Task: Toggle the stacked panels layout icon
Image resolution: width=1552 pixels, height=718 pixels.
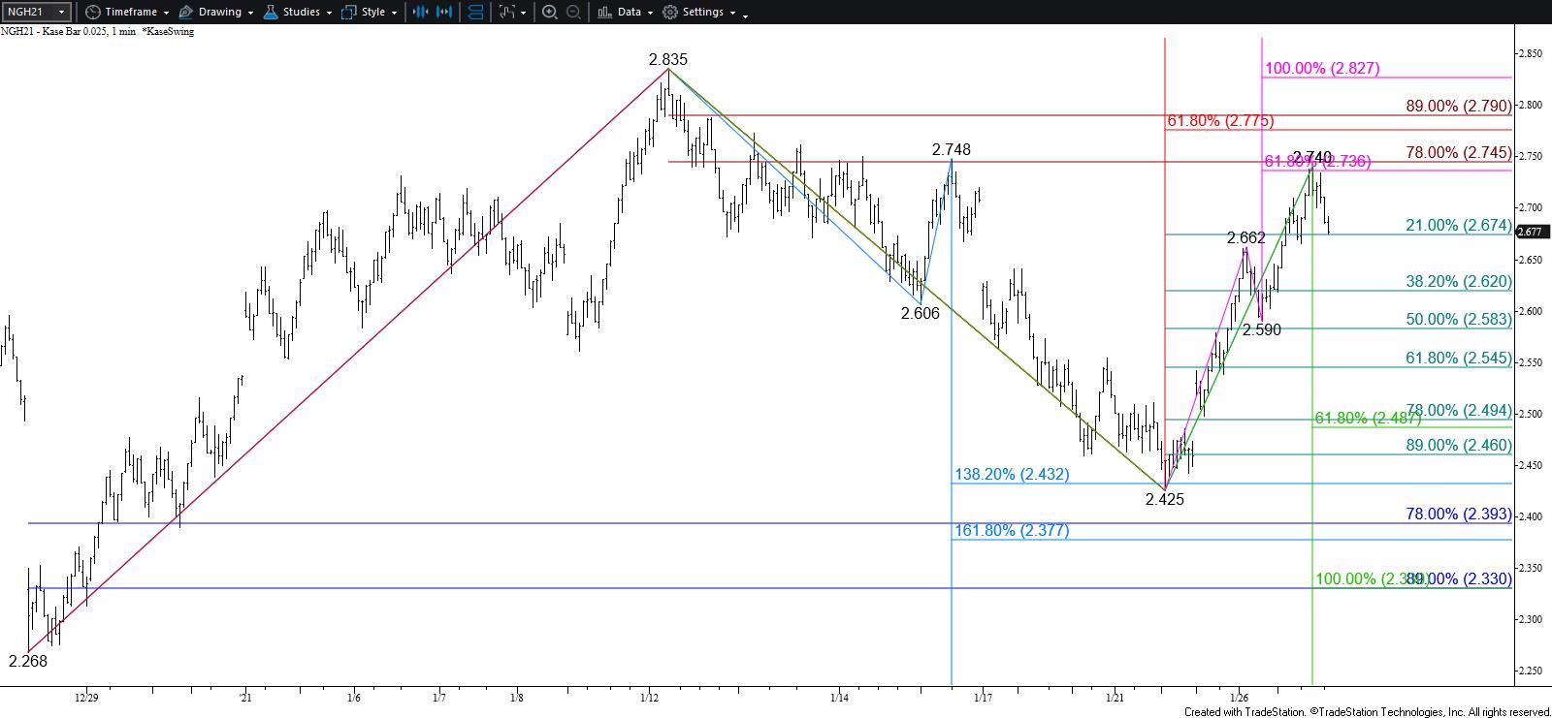Action: coord(476,13)
